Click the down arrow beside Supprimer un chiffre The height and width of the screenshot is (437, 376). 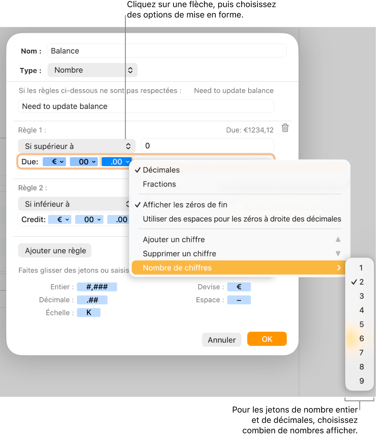(338, 254)
